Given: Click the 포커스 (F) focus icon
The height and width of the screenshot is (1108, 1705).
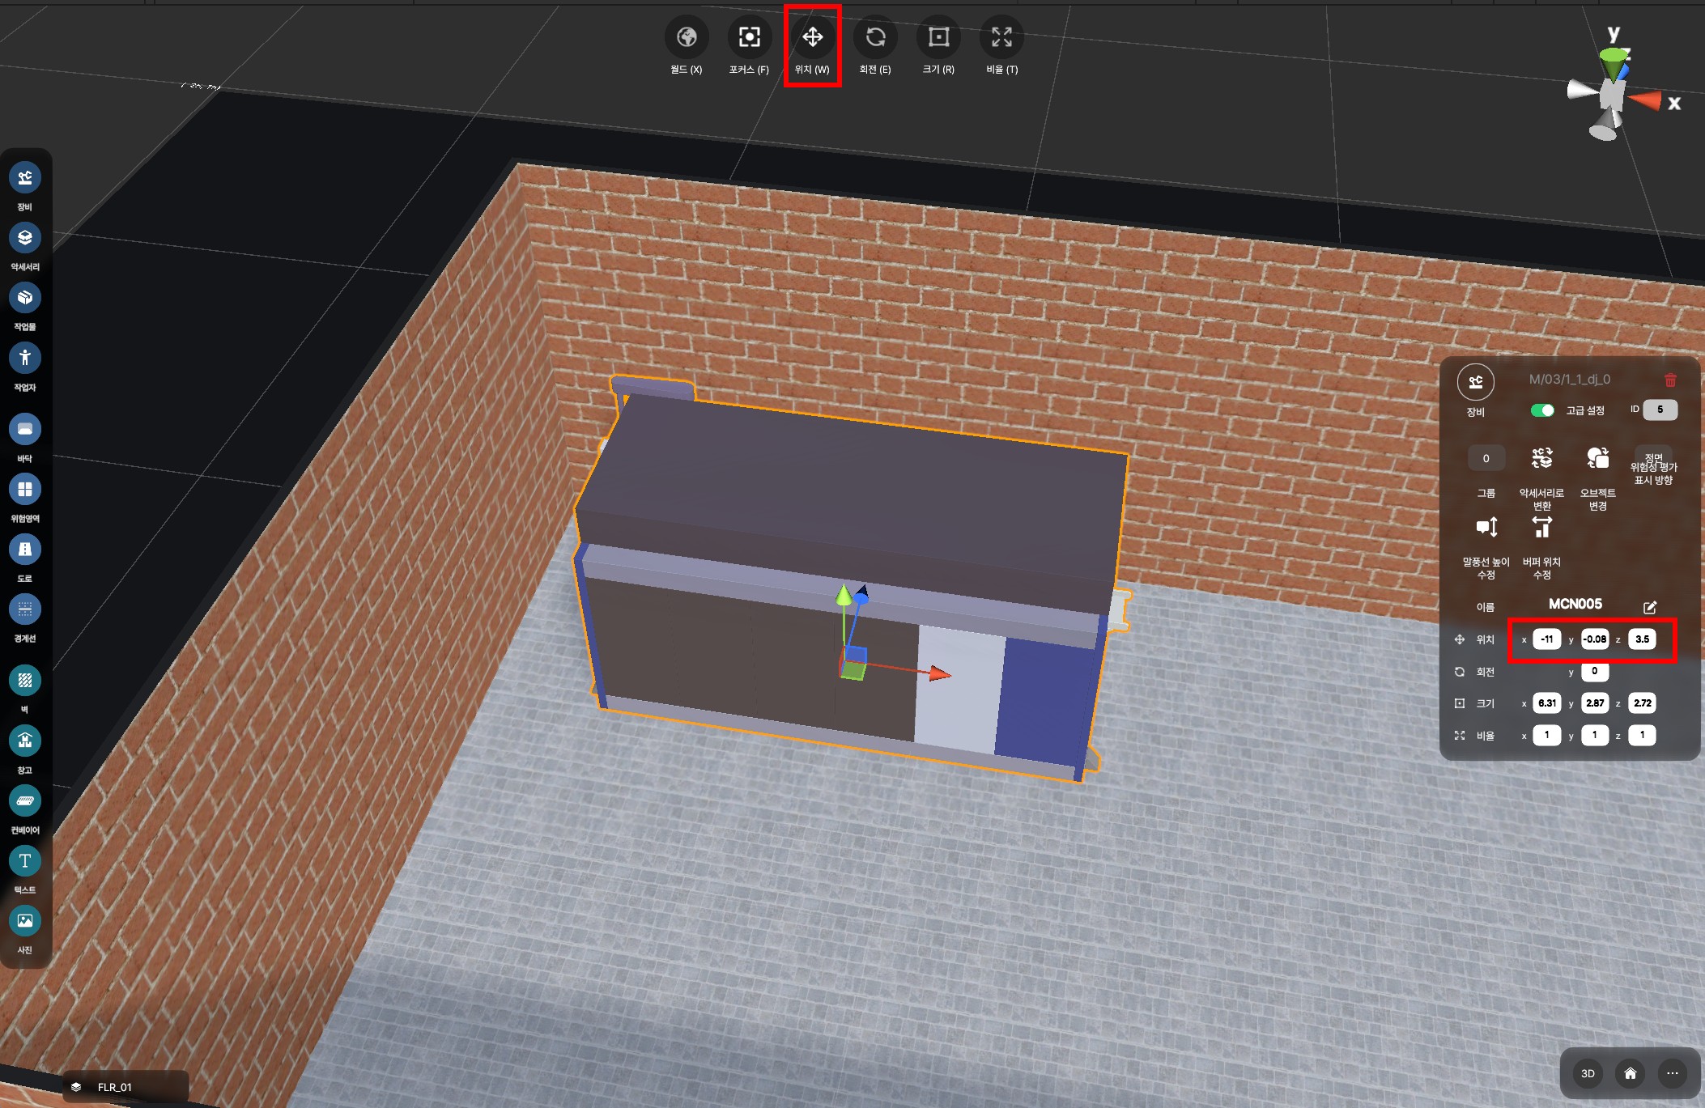Looking at the screenshot, I should tap(749, 37).
